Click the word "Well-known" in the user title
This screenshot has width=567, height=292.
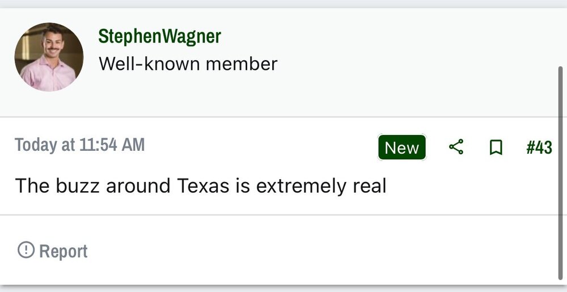(149, 64)
